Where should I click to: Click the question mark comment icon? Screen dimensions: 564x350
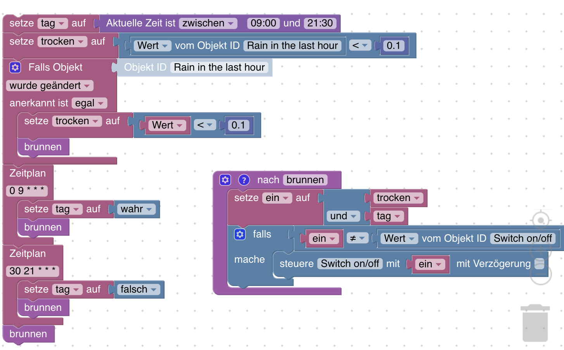(x=244, y=180)
